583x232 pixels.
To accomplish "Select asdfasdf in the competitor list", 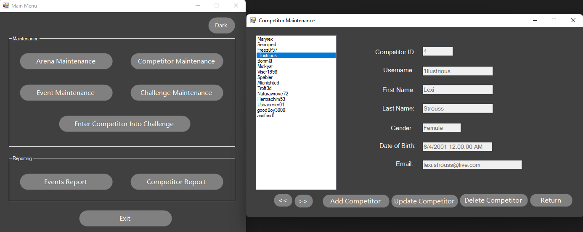I will pyautogui.click(x=296, y=116).
